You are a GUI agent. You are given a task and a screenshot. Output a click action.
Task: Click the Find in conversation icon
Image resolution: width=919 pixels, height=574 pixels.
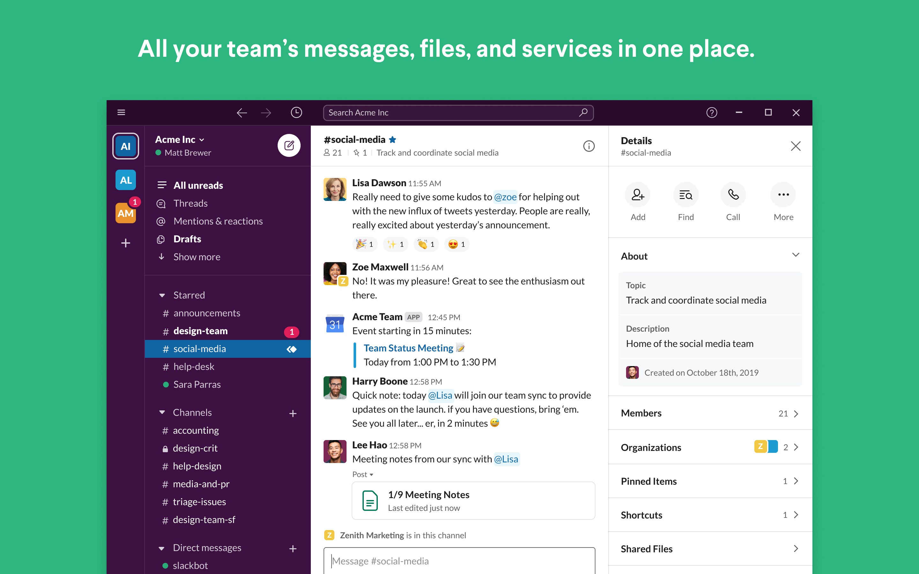tap(685, 195)
